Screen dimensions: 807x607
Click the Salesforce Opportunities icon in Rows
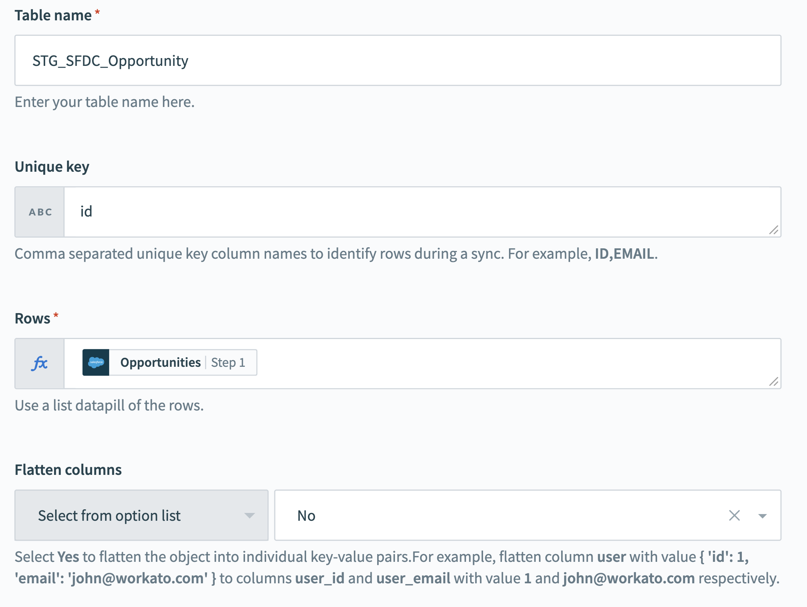pyautogui.click(x=95, y=362)
